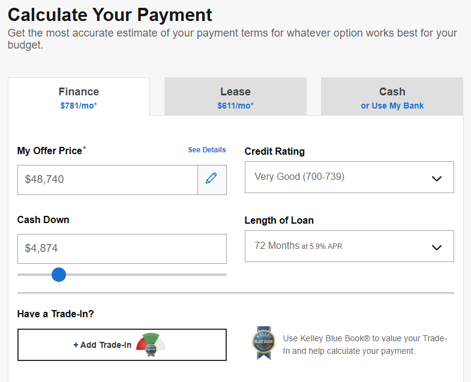Focus the My Offer Price $48,740 field
471x382 pixels.
pyautogui.click(x=108, y=179)
